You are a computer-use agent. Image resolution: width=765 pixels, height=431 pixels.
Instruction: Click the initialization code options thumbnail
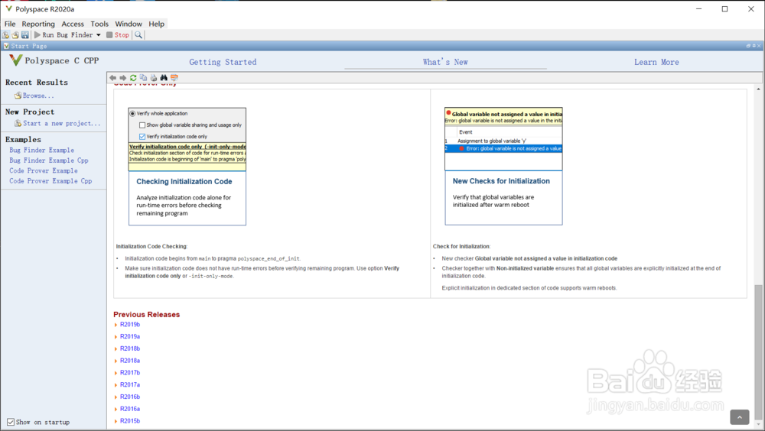coord(187,139)
